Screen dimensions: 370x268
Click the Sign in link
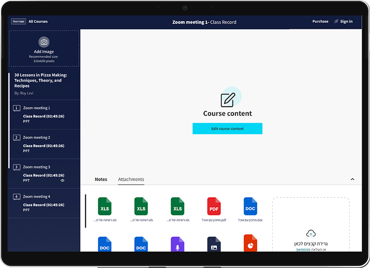click(346, 21)
